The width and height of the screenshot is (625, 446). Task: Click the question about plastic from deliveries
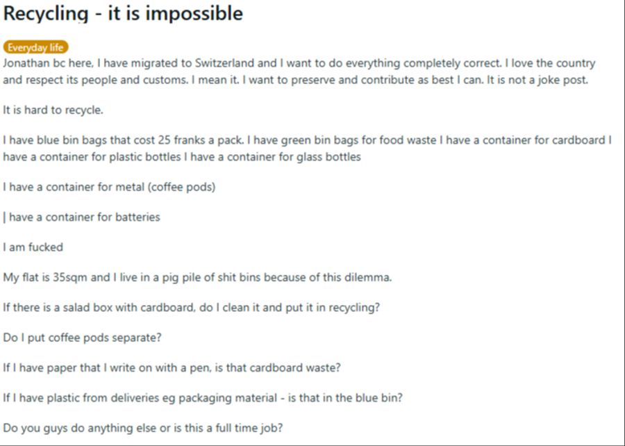pos(203,398)
